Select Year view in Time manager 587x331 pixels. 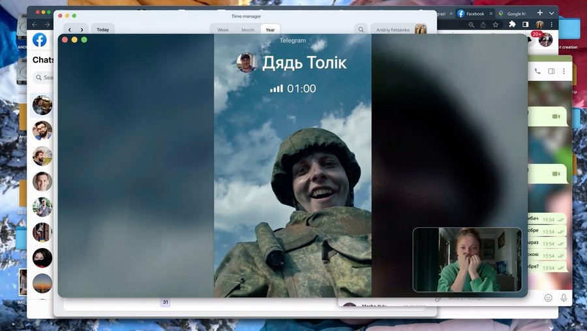pos(270,29)
